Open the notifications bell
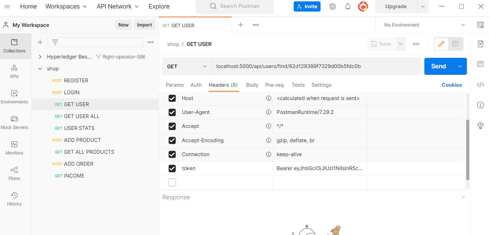This screenshot has height=235, width=489. pyautogui.click(x=348, y=6)
